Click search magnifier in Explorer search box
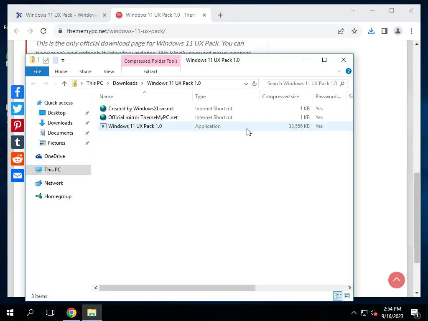428x321 pixels. (x=342, y=84)
